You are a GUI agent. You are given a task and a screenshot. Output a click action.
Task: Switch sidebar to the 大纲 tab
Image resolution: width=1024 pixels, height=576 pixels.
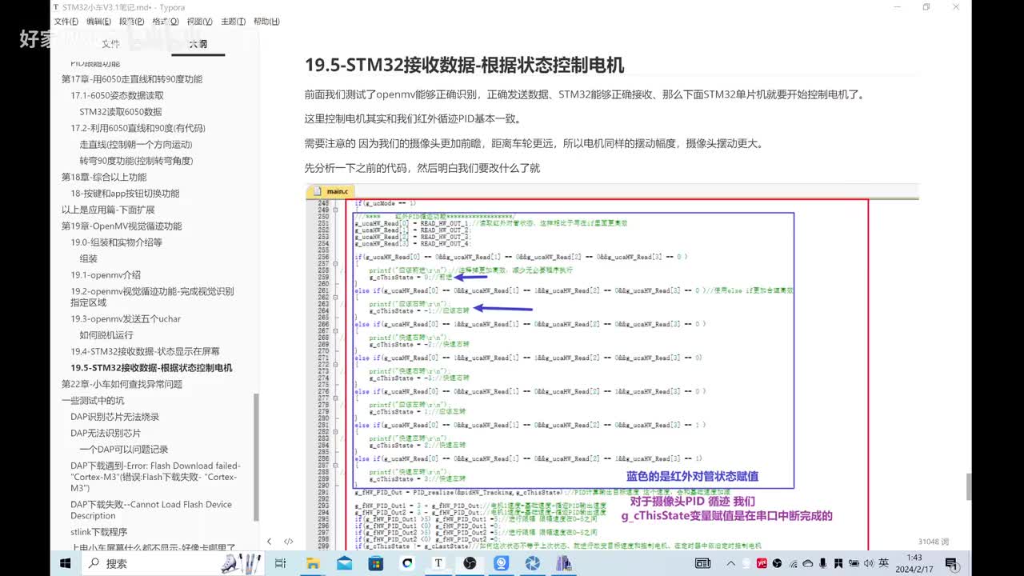[198, 44]
